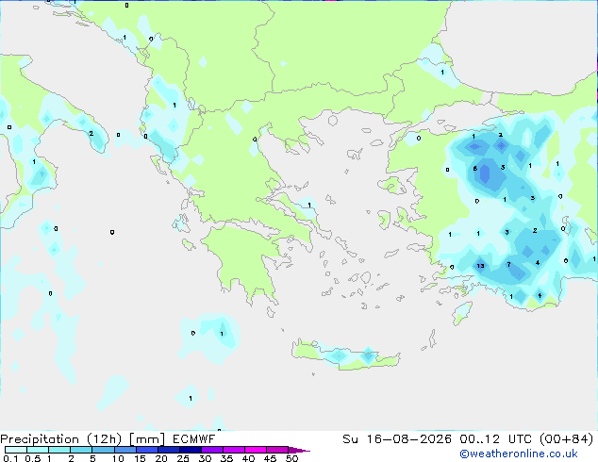598x462 pixels.
Task: Select the 30–35 mm purple swatch
Action: click(212, 450)
